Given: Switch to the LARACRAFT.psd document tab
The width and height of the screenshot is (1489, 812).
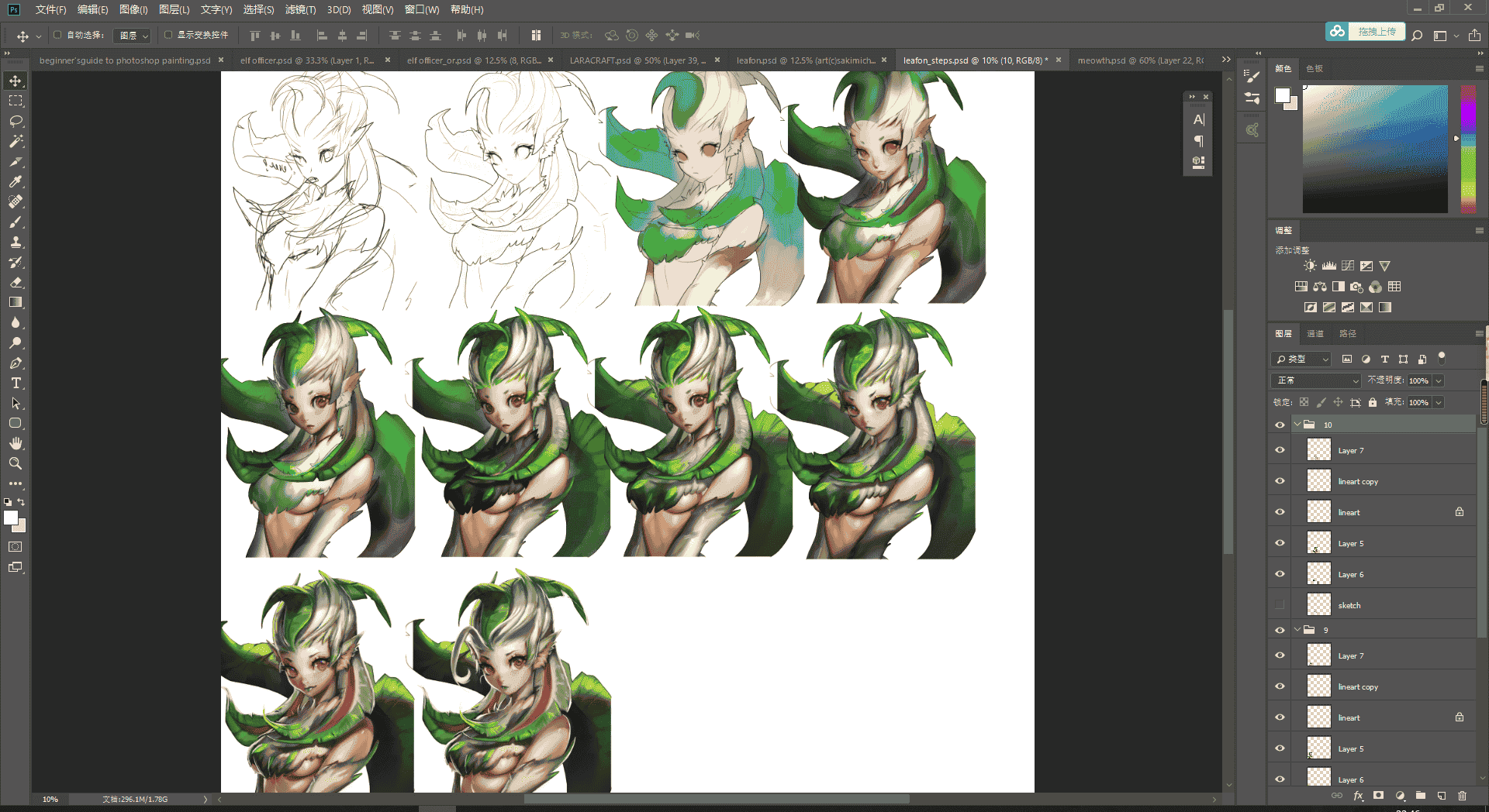Looking at the screenshot, I should click(637, 60).
